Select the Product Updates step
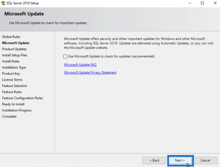Viewport: 220px width, 167px height. coord(14,49)
